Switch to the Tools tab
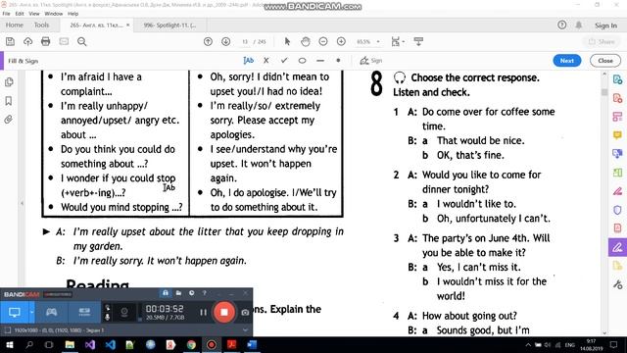 [41, 25]
